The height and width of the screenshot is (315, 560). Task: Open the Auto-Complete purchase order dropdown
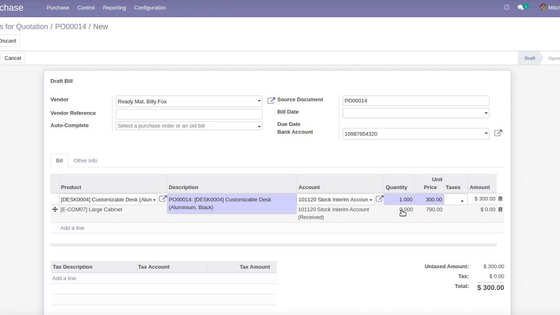coord(259,126)
